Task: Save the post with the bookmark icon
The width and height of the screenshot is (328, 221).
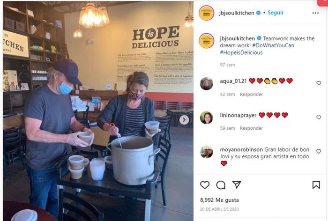Action: pyautogui.click(x=316, y=185)
